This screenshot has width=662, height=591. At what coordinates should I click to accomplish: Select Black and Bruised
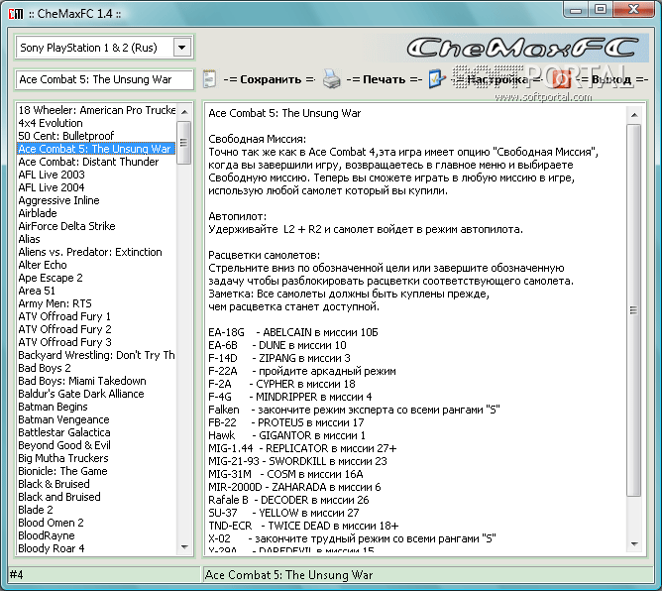pos(96,497)
